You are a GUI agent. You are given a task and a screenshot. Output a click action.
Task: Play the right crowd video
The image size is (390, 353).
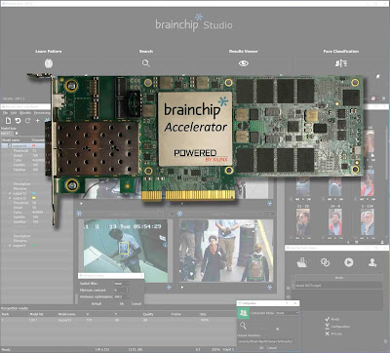[182, 288]
